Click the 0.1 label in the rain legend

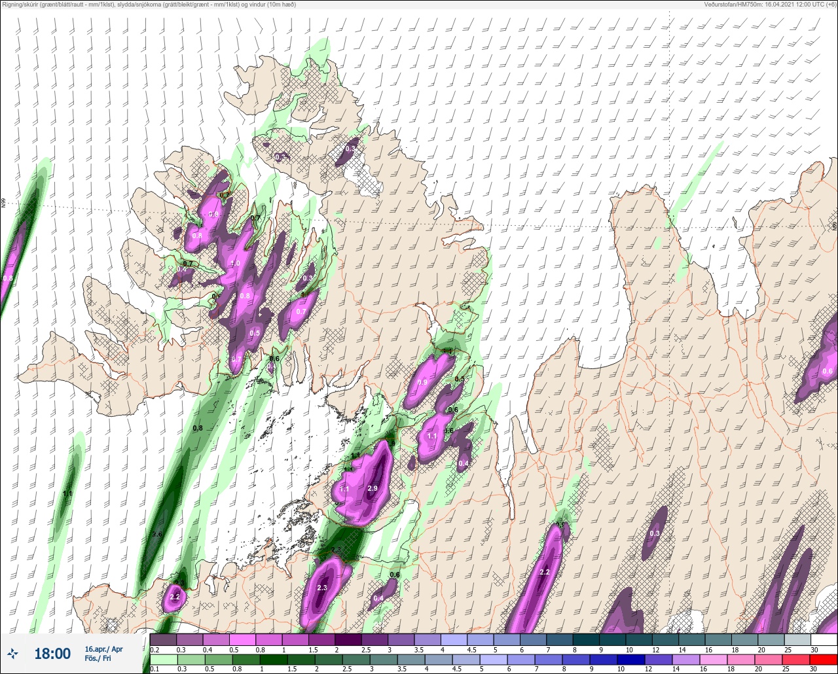155,669
